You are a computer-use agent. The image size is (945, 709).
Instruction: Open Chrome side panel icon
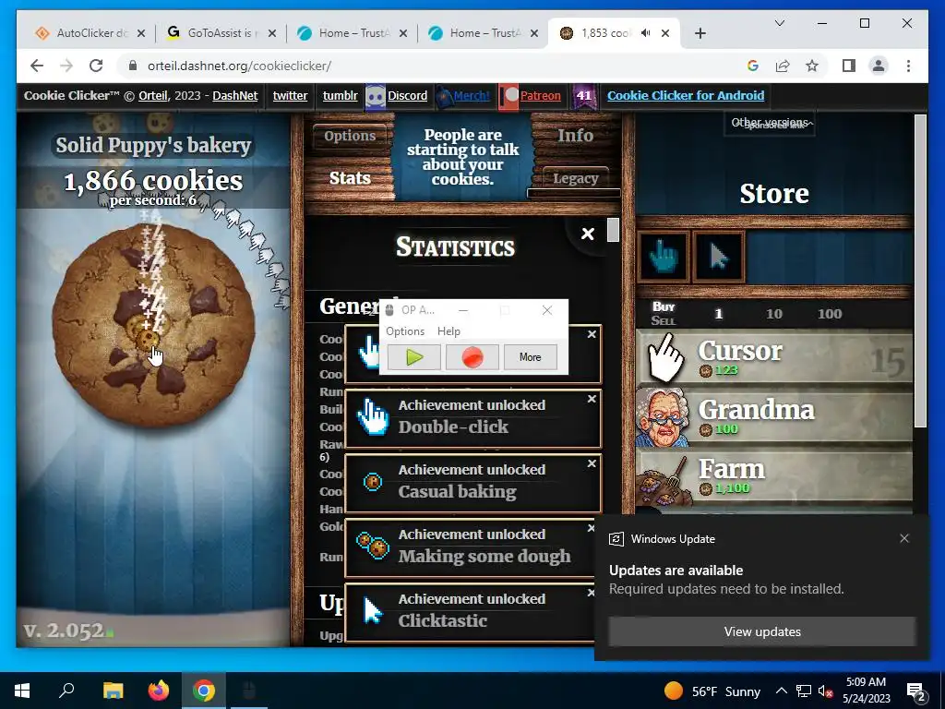click(849, 66)
